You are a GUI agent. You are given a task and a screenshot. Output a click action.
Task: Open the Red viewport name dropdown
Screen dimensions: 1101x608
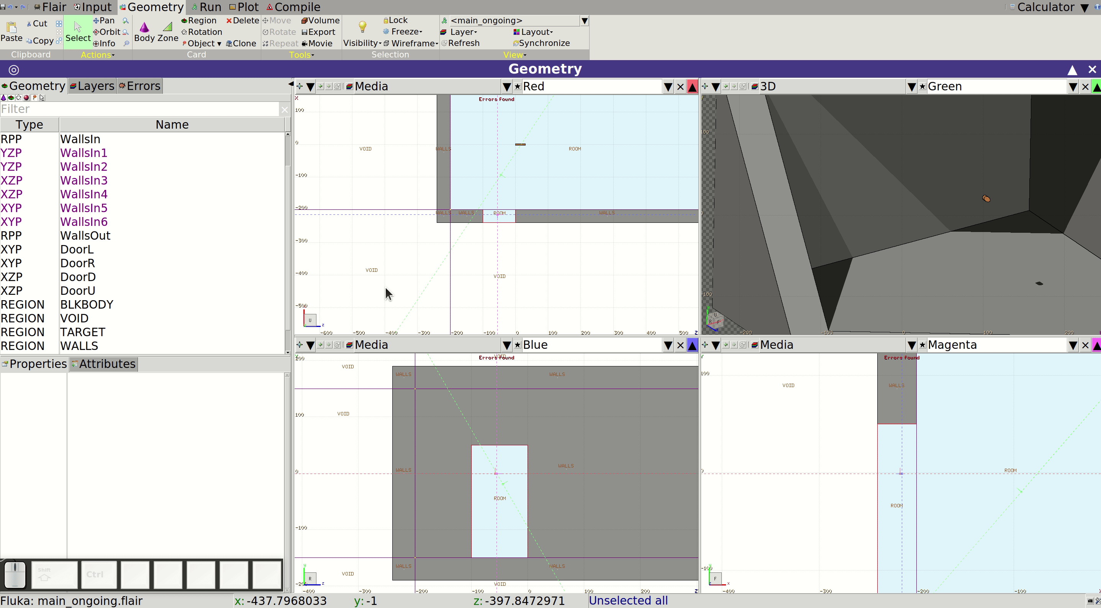point(668,87)
